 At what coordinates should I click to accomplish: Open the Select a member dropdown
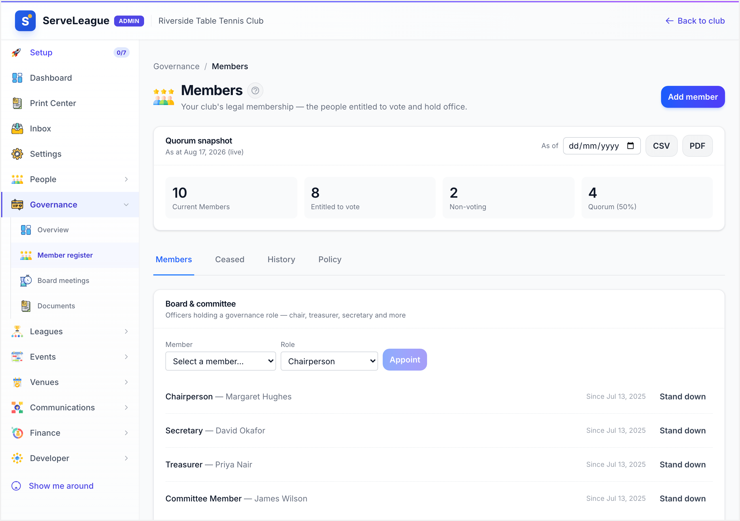(220, 361)
